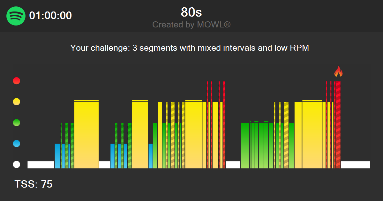Toggle the green zone indicator in the legend

point(16,123)
